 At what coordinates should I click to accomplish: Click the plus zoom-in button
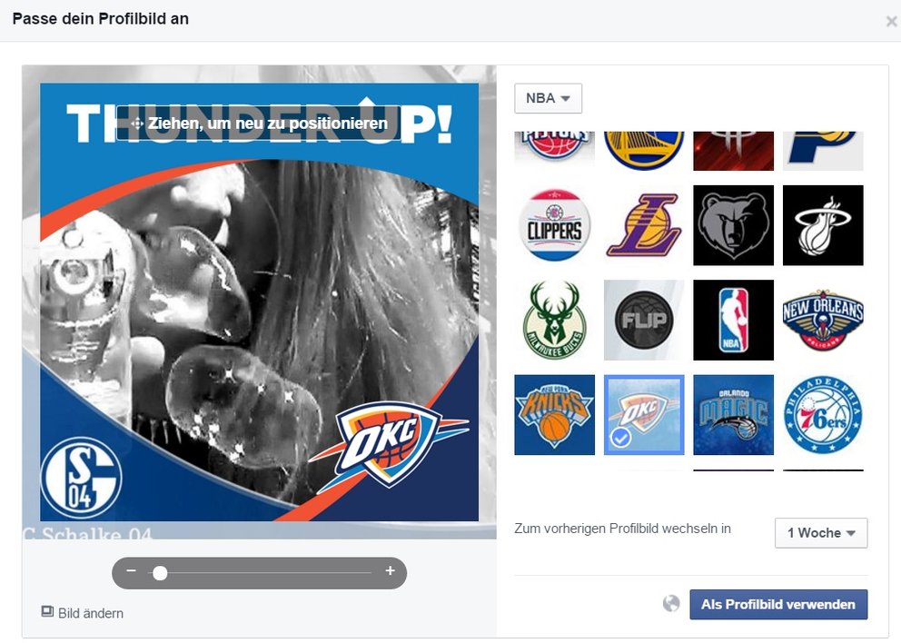point(391,570)
